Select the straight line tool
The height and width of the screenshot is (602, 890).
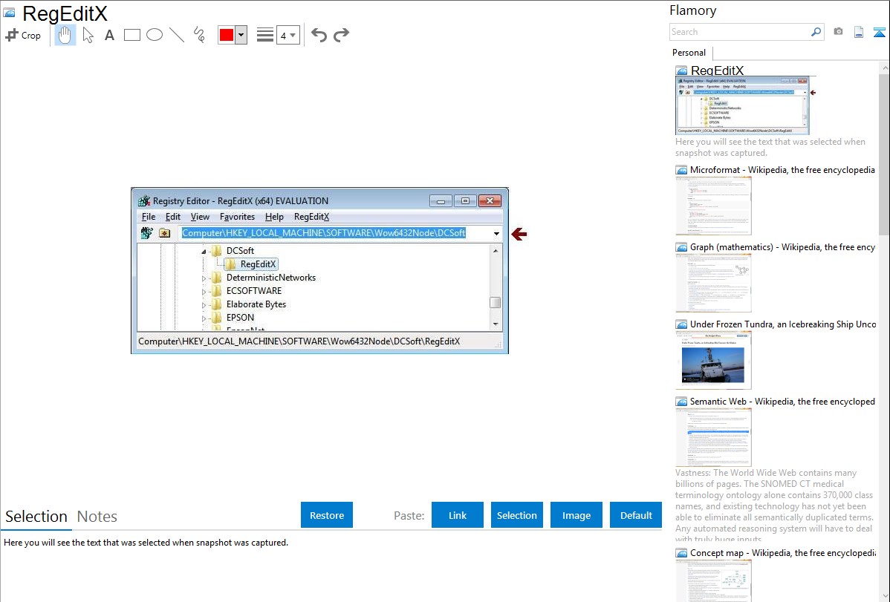pos(177,35)
